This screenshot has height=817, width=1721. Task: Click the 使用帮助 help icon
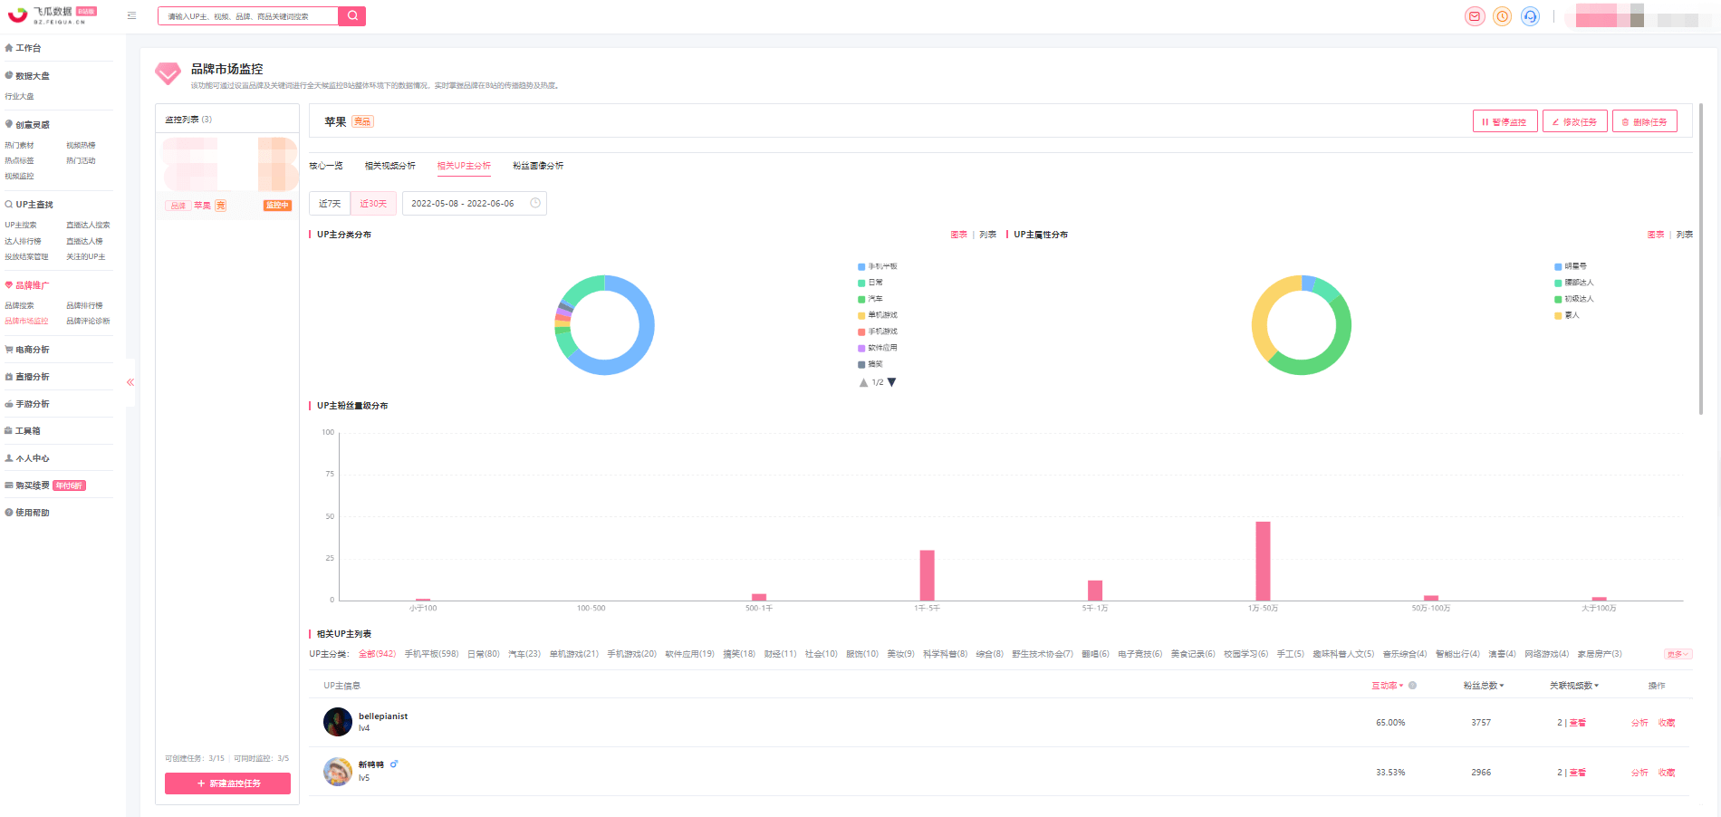[9, 512]
